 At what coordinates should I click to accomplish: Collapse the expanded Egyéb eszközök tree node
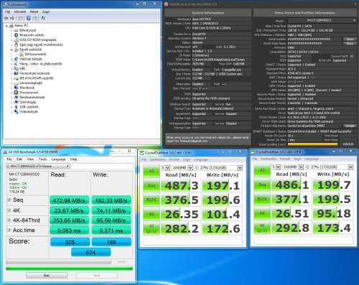[11, 50]
